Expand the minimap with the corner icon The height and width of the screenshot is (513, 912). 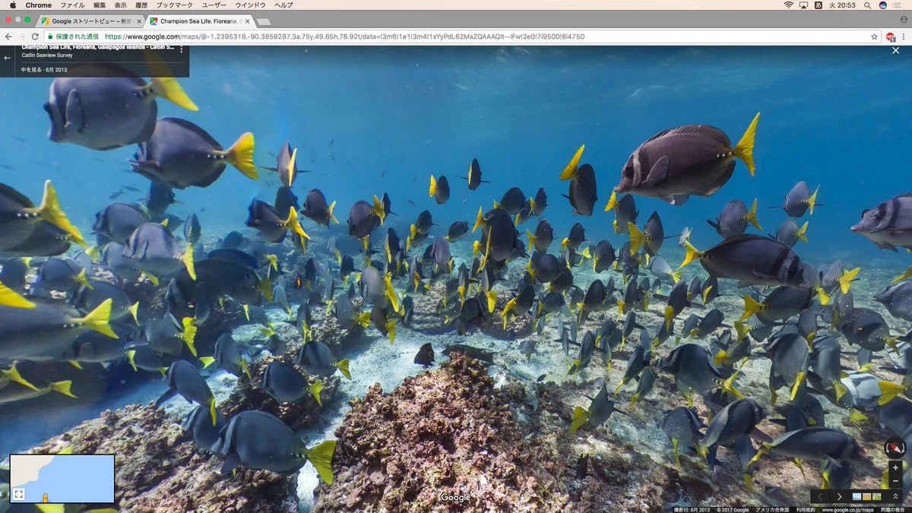click(18, 494)
